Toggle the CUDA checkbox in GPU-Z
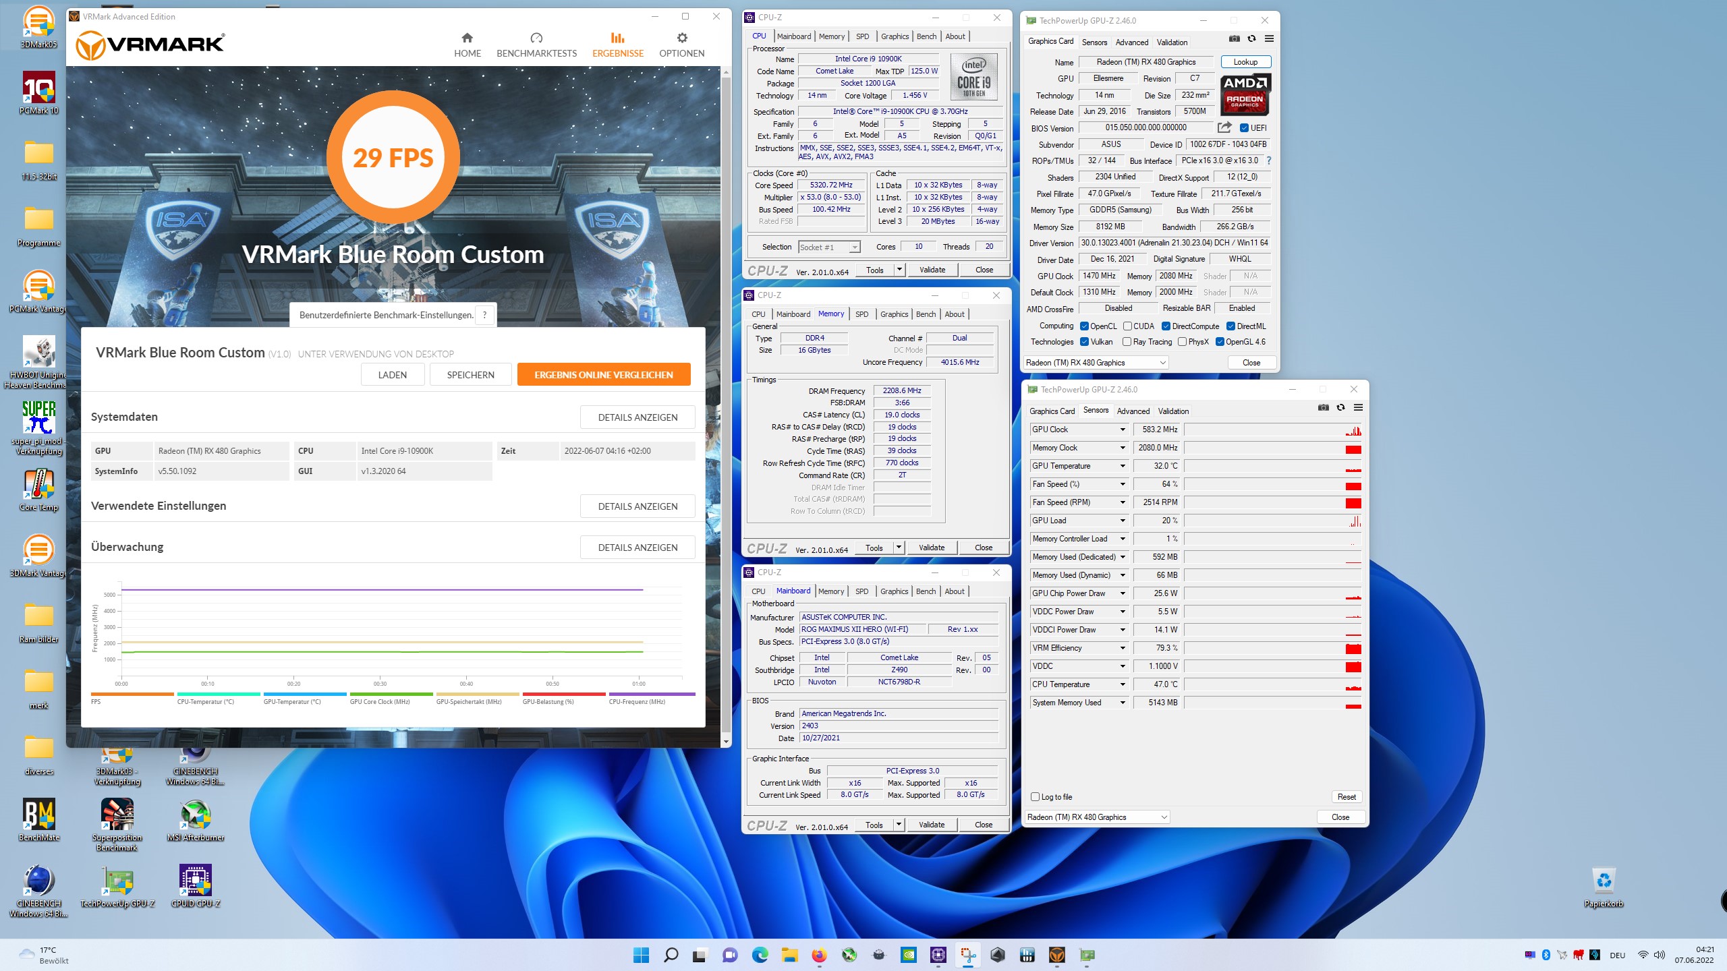Image resolution: width=1727 pixels, height=971 pixels. 1127,326
